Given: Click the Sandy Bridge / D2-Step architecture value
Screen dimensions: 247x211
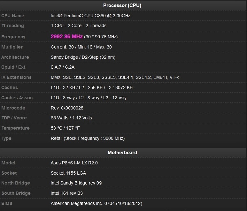Looking at the screenshot, I should tap(83, 57).
